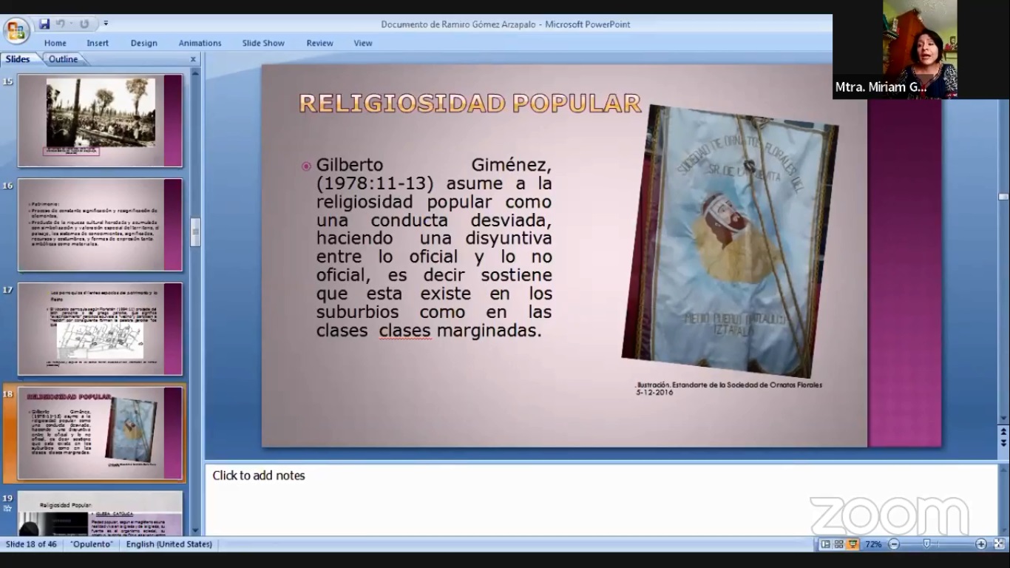
Task: Open the Design ribbon tab
Action: point(144,43)
